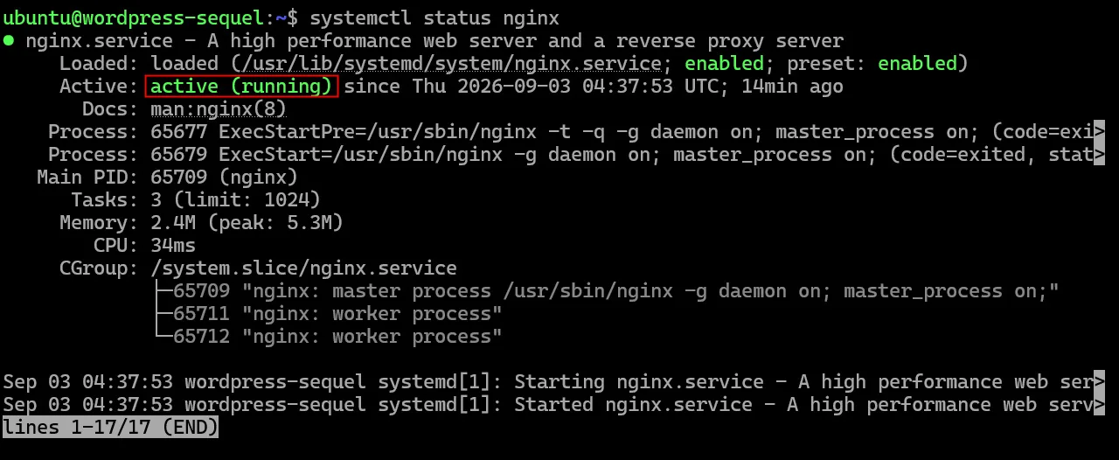Click the lines 1-17/17 (END) pager indicator

110,428
